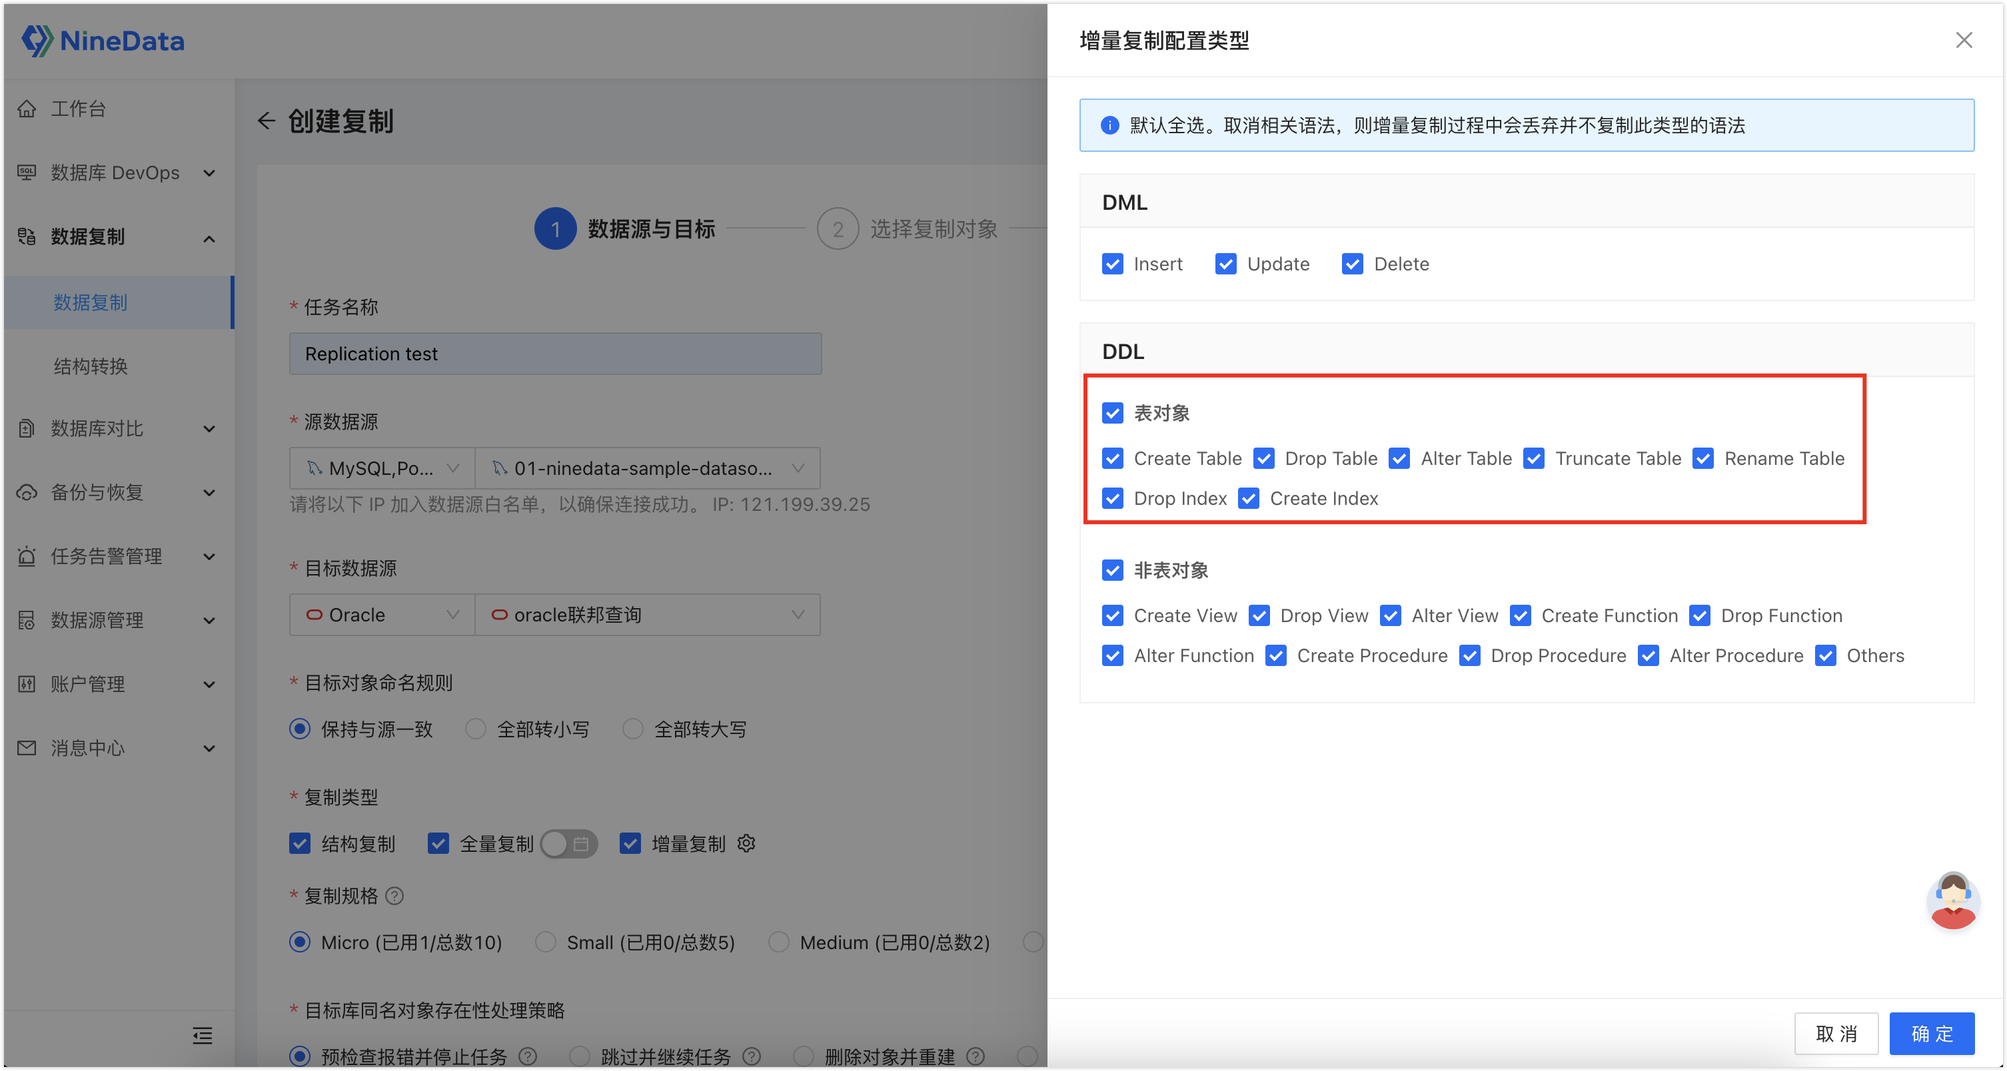Click the help icon next to 复制规格
The height and width of the screenshot is (1071, 2007).
coord(395,896)
